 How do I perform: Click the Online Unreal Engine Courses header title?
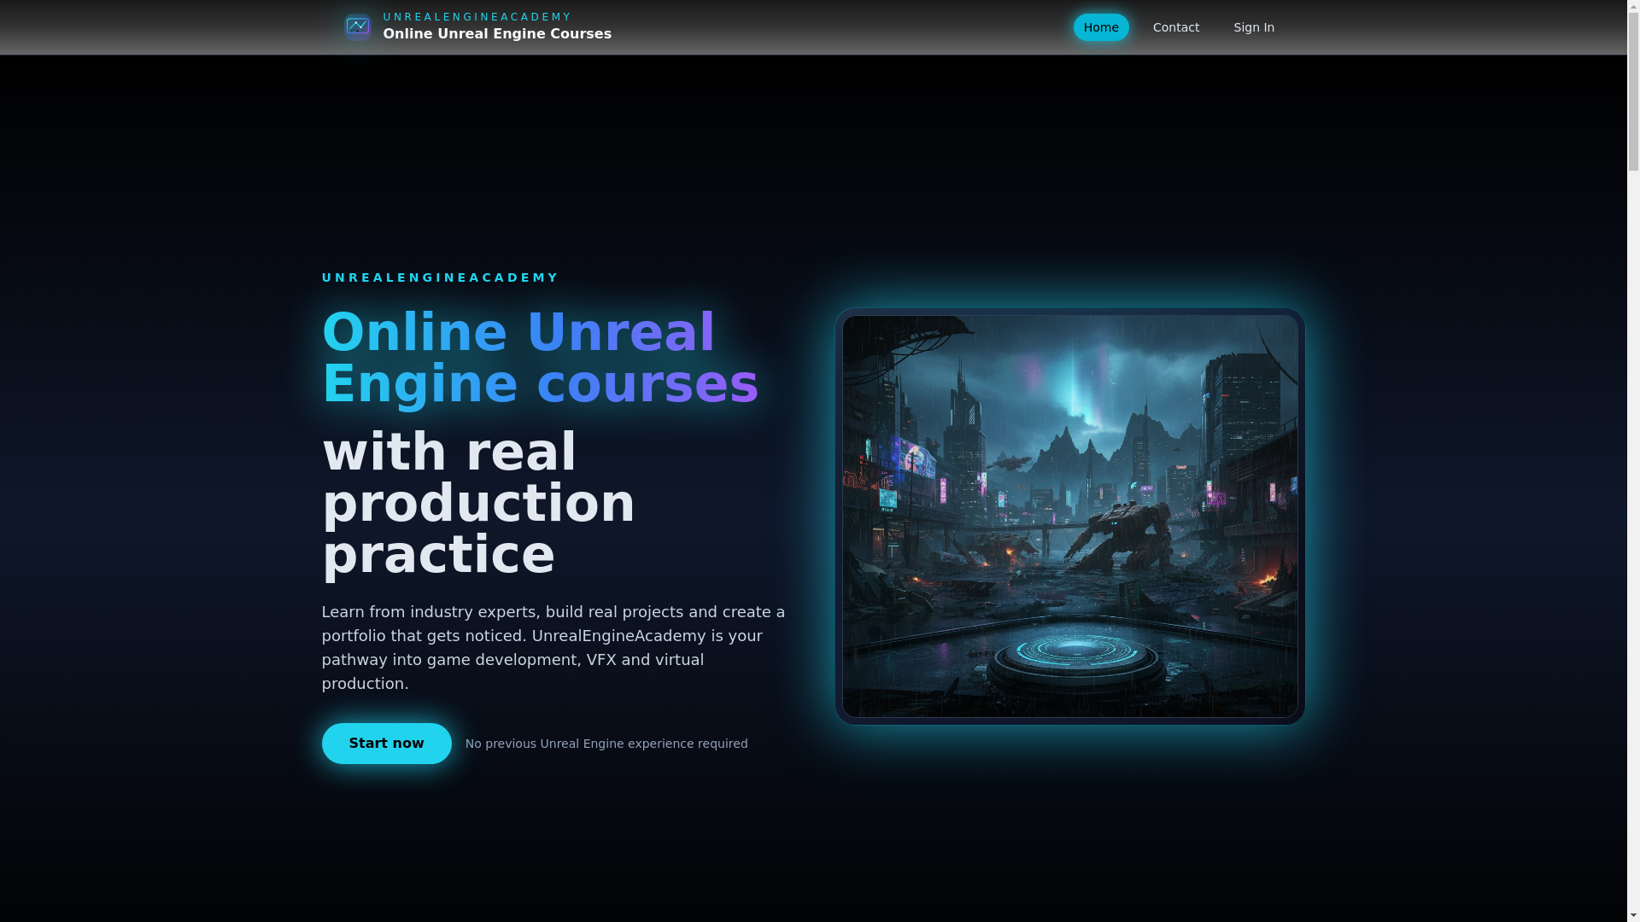(497, 34)
